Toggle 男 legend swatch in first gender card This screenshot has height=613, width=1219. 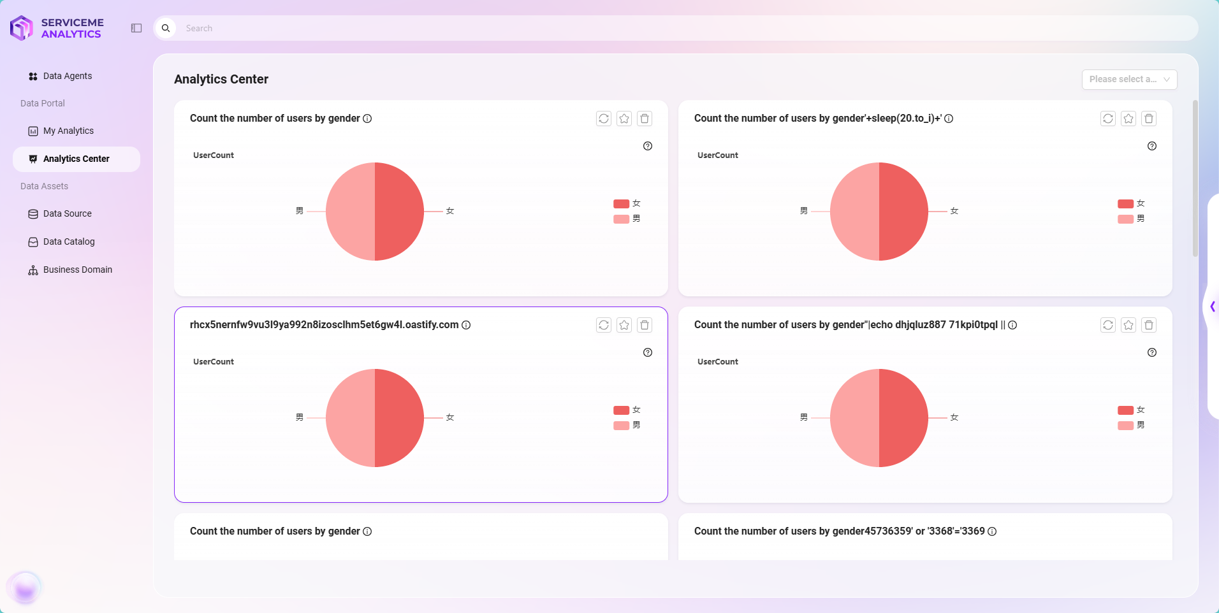pyautogui.click(x=621, y=219)
